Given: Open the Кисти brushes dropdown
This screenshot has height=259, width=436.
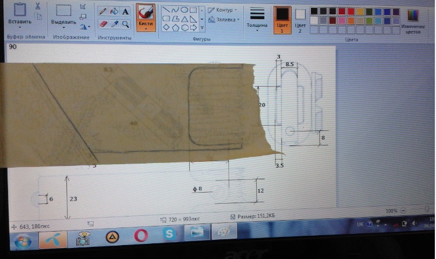Looking at the screenshot, I should click(x=146, y=24).
